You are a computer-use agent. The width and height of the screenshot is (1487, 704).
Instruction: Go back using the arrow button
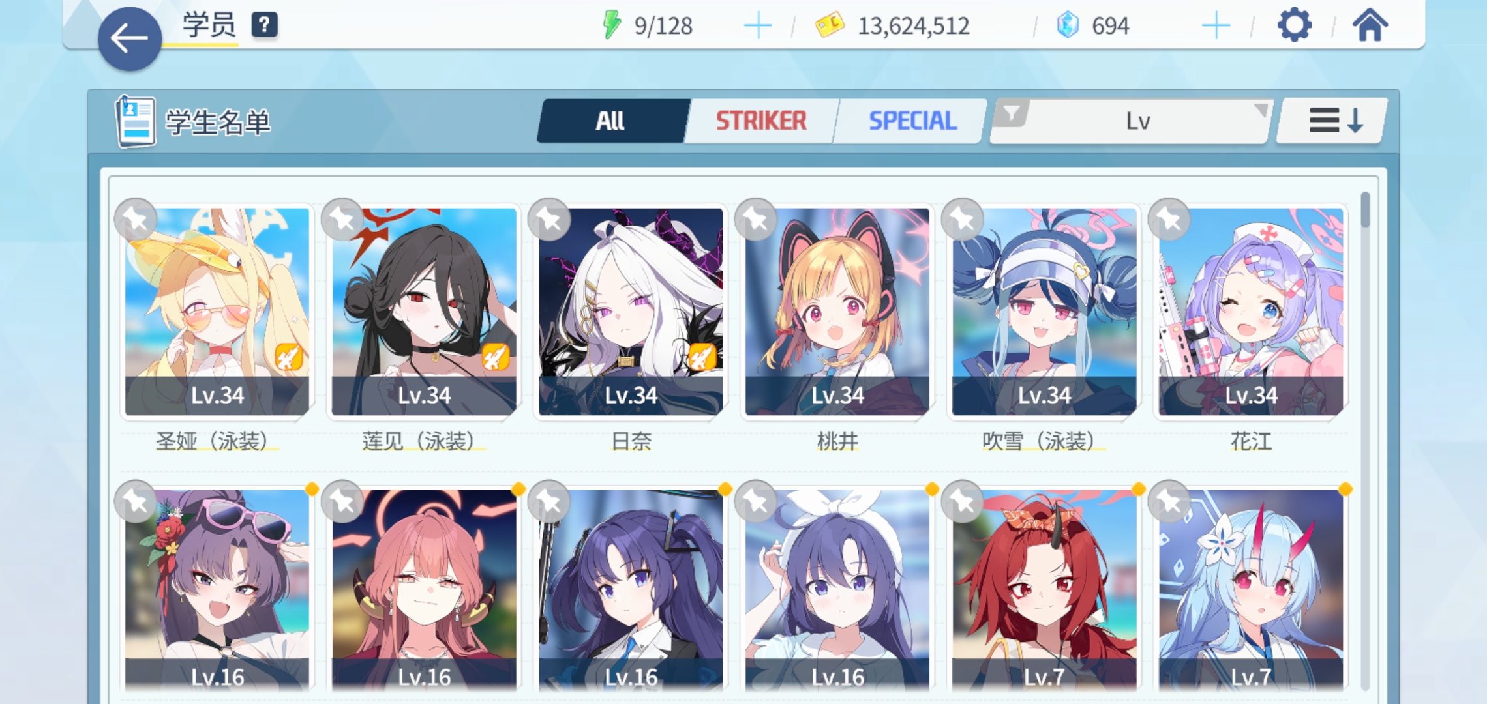(x=130, y=38)
